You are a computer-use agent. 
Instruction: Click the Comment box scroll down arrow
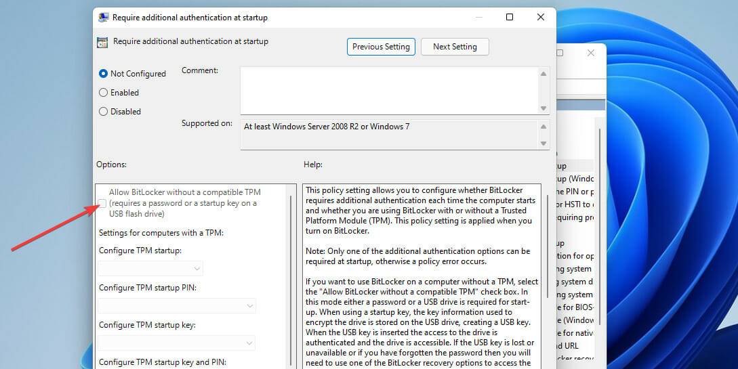(544, 108)
